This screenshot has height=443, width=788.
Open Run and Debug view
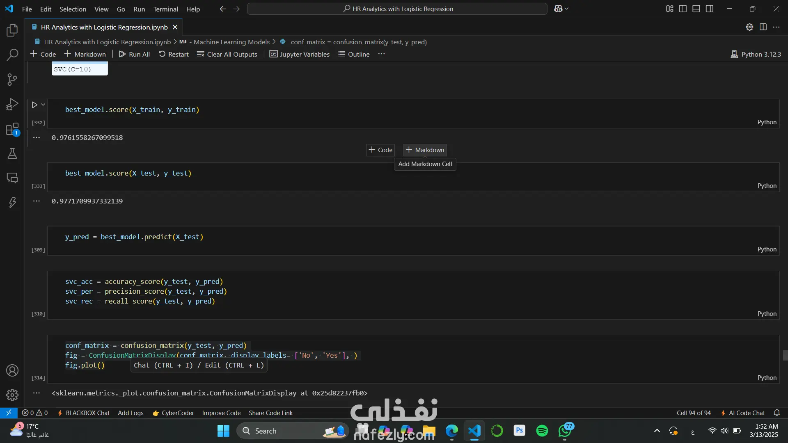point(12,104)
